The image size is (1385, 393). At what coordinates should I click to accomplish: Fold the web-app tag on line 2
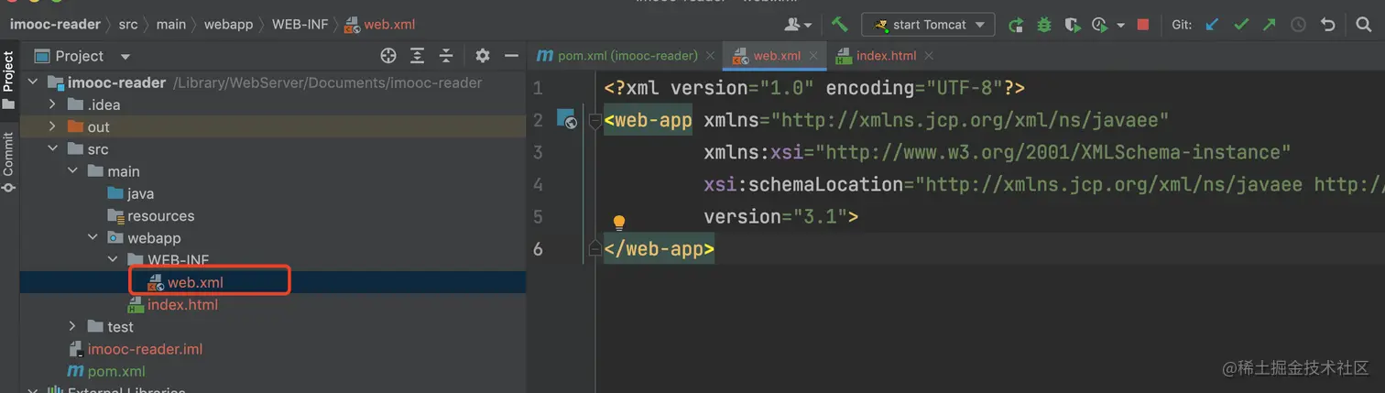click(594, 120)
